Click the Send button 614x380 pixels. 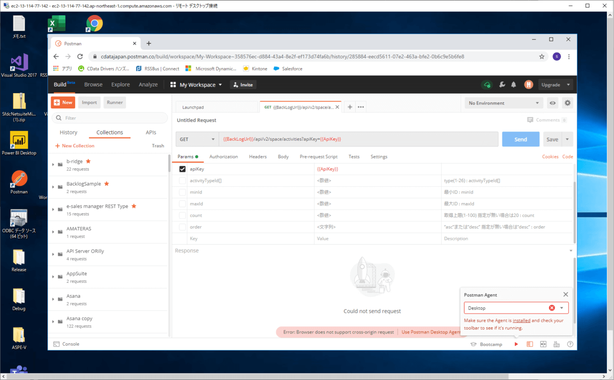coord(520,139)
